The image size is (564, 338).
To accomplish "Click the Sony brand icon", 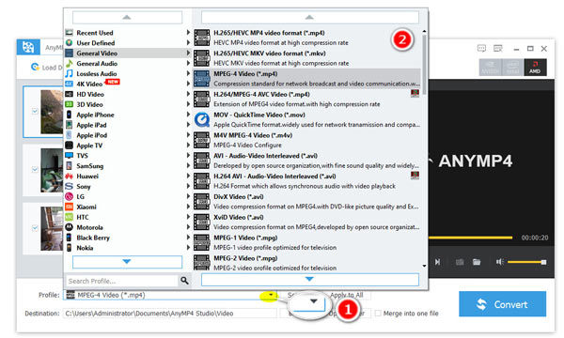I will click(69, 187).
